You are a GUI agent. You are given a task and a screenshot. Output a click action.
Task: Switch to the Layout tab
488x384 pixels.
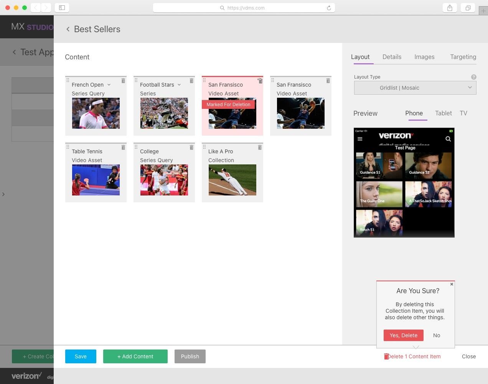tap(360, 57)
